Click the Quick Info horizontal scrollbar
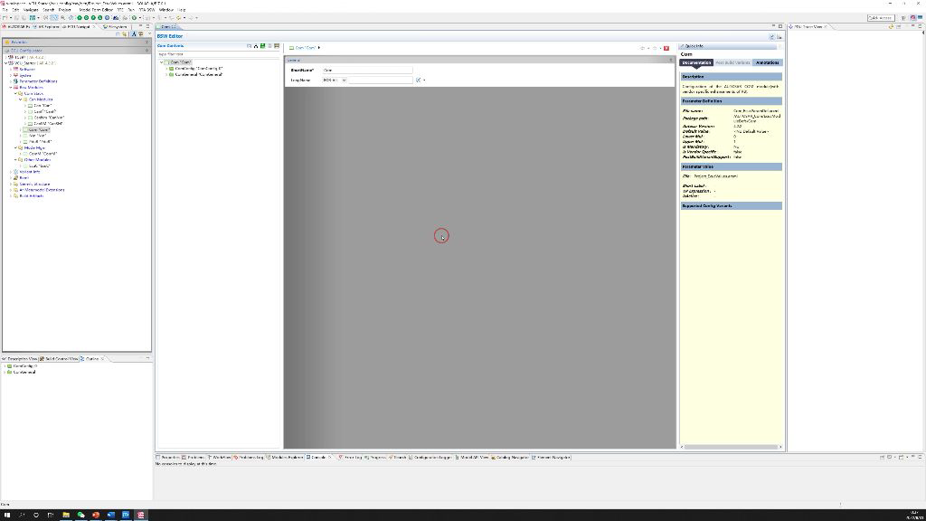 pos(731,447)
